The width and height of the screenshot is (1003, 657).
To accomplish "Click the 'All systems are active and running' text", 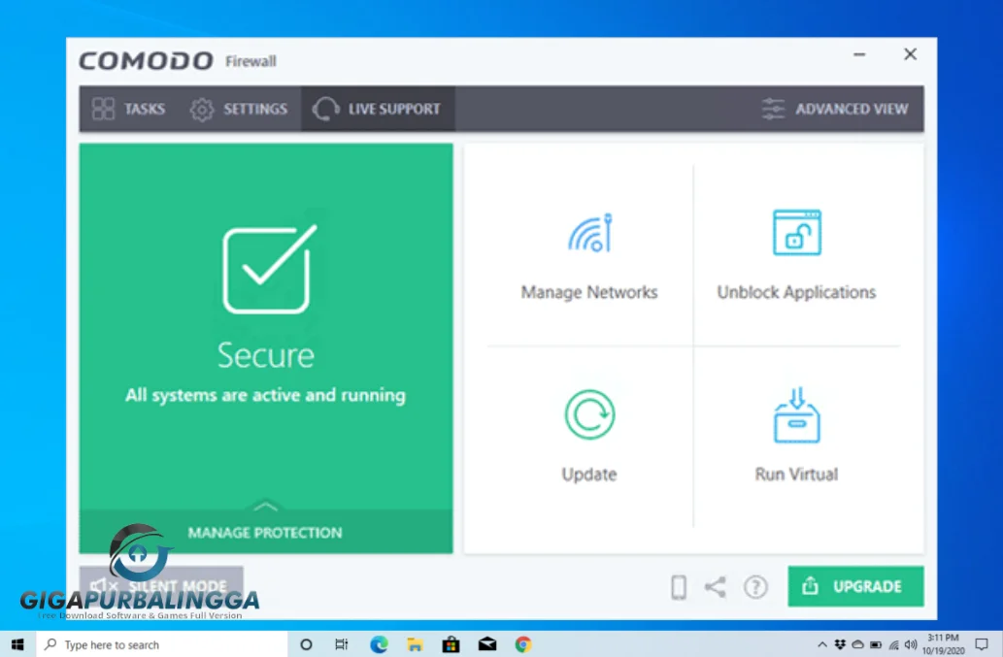I will (x=265, y=396).
